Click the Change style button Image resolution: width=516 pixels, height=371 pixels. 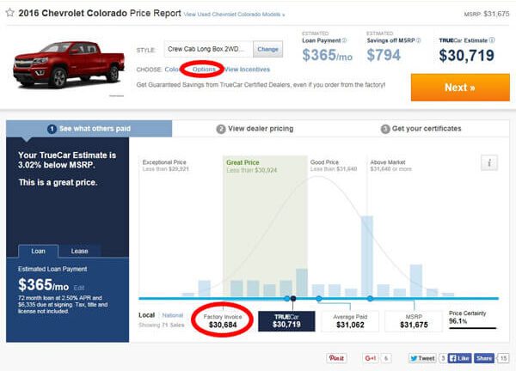[x=267, y=49]
